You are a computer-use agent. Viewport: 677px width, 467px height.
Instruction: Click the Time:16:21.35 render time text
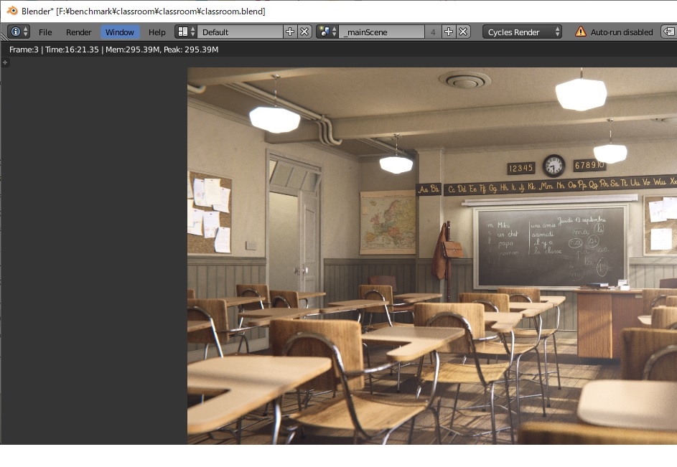[72, 49]
